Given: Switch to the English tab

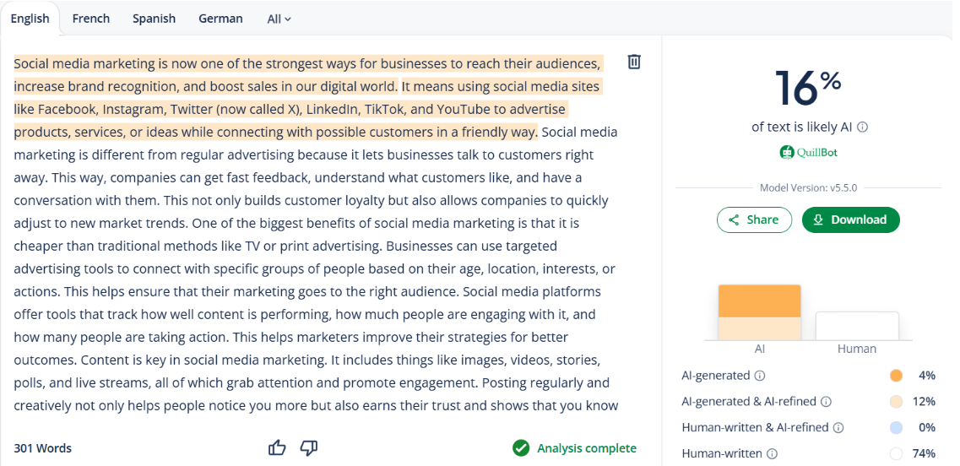Looking at the screenshot, I should [30, 19].
